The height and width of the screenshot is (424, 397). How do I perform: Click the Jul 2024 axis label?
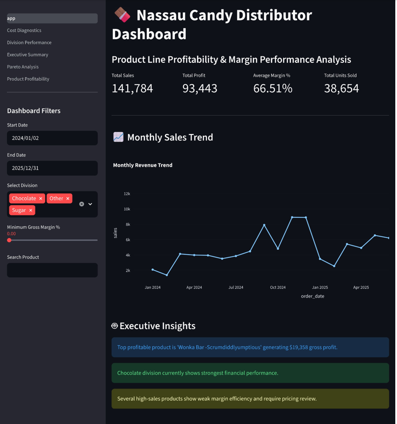click(x=236, y=288)
